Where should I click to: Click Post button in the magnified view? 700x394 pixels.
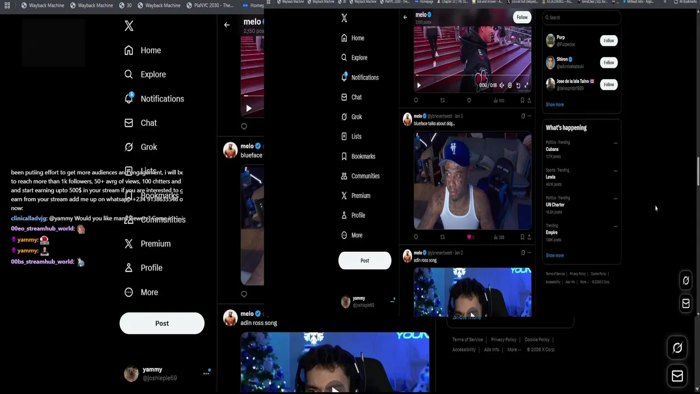pyautogui.click(x=162, y=323)
